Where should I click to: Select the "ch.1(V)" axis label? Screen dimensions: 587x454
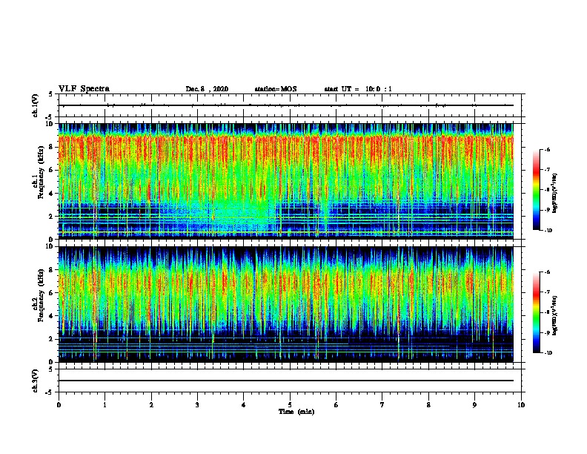pos(35,105)
